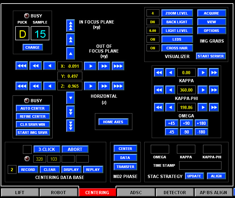The image size is (235, 198).
Task: Open the DETECTOR tab
Action: coord(175,193)
